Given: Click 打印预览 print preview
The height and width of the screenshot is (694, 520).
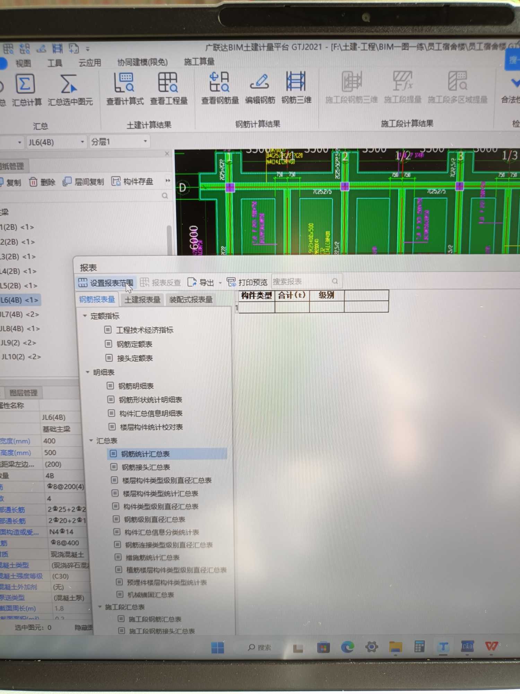Looking at the screenshot, I should tap(247, 282).
